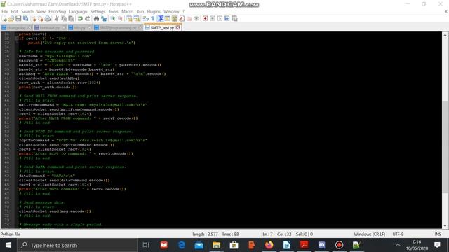Toggle the Function List panel icon

click(182, 19)
